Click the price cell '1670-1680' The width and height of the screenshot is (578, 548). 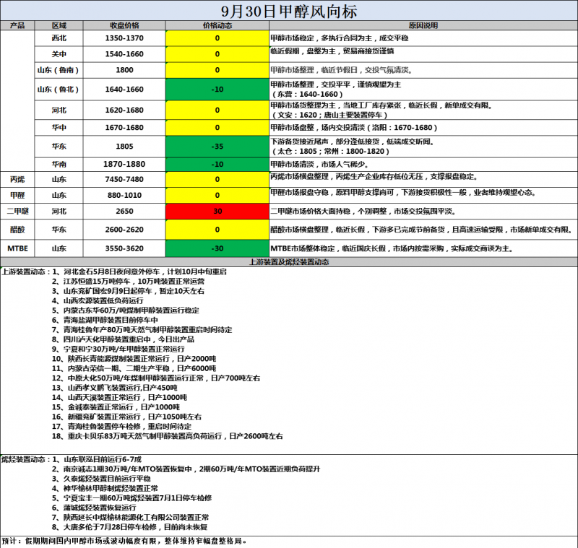(x=124, y=127)
